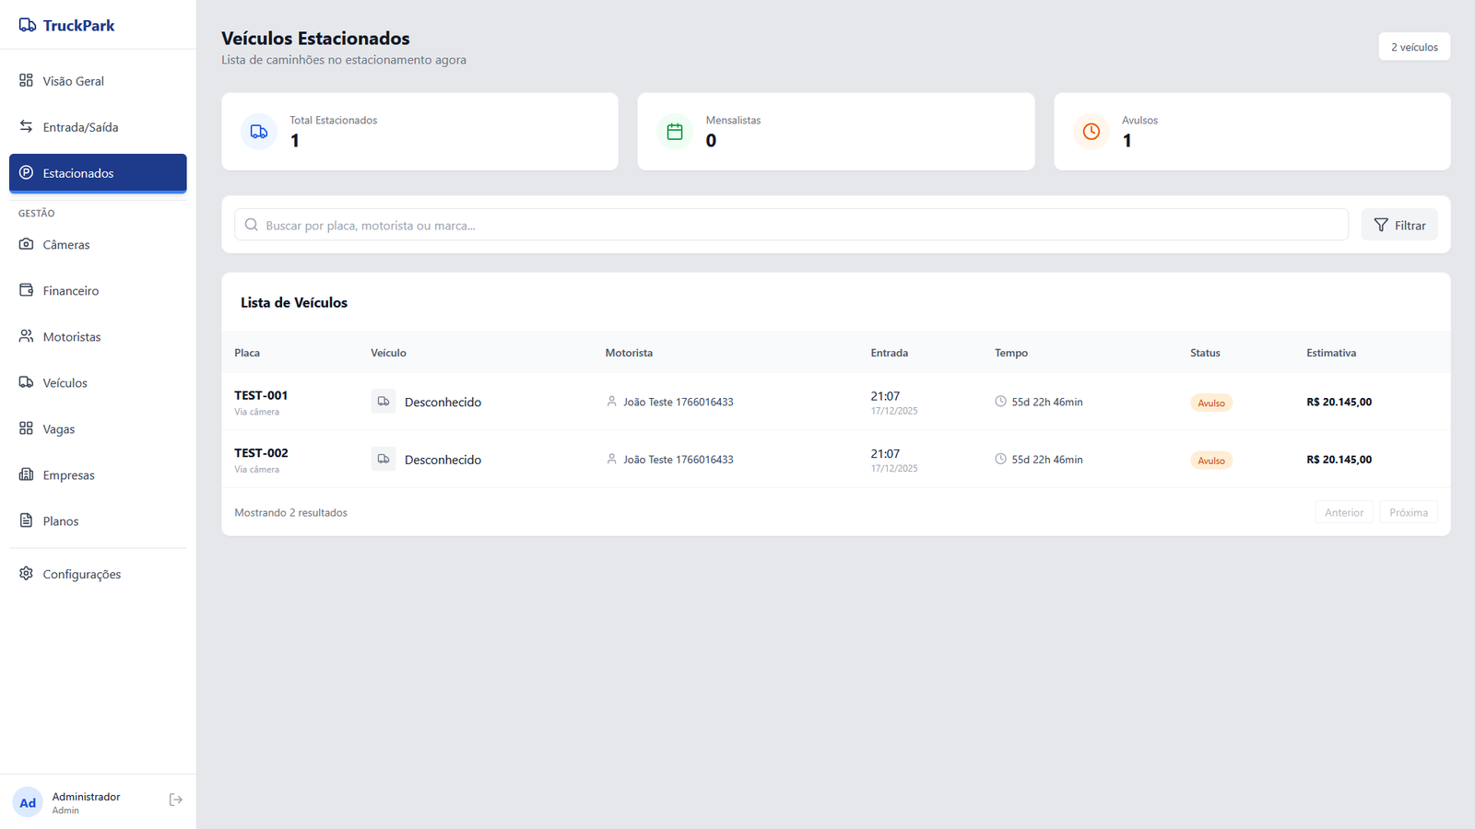Viewport: 1475px width, 829px height.
Task: Select the Câmeras icon in the sidebar
Action: pyautogui.click(x=26, y=244)
